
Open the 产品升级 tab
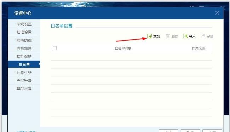24,81
